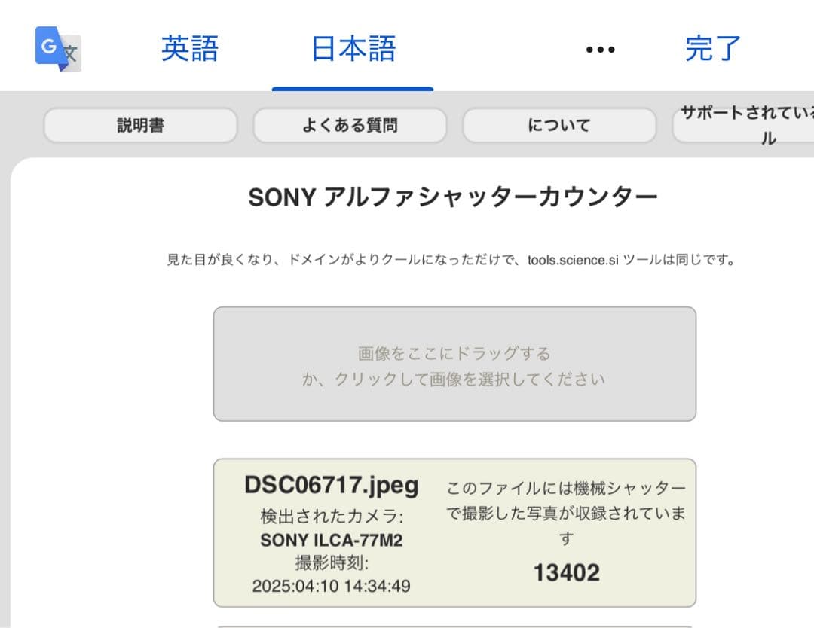Click the mechanical shutter description text
The height and width of the screenshot is (628, 814).
coord(566,514)
